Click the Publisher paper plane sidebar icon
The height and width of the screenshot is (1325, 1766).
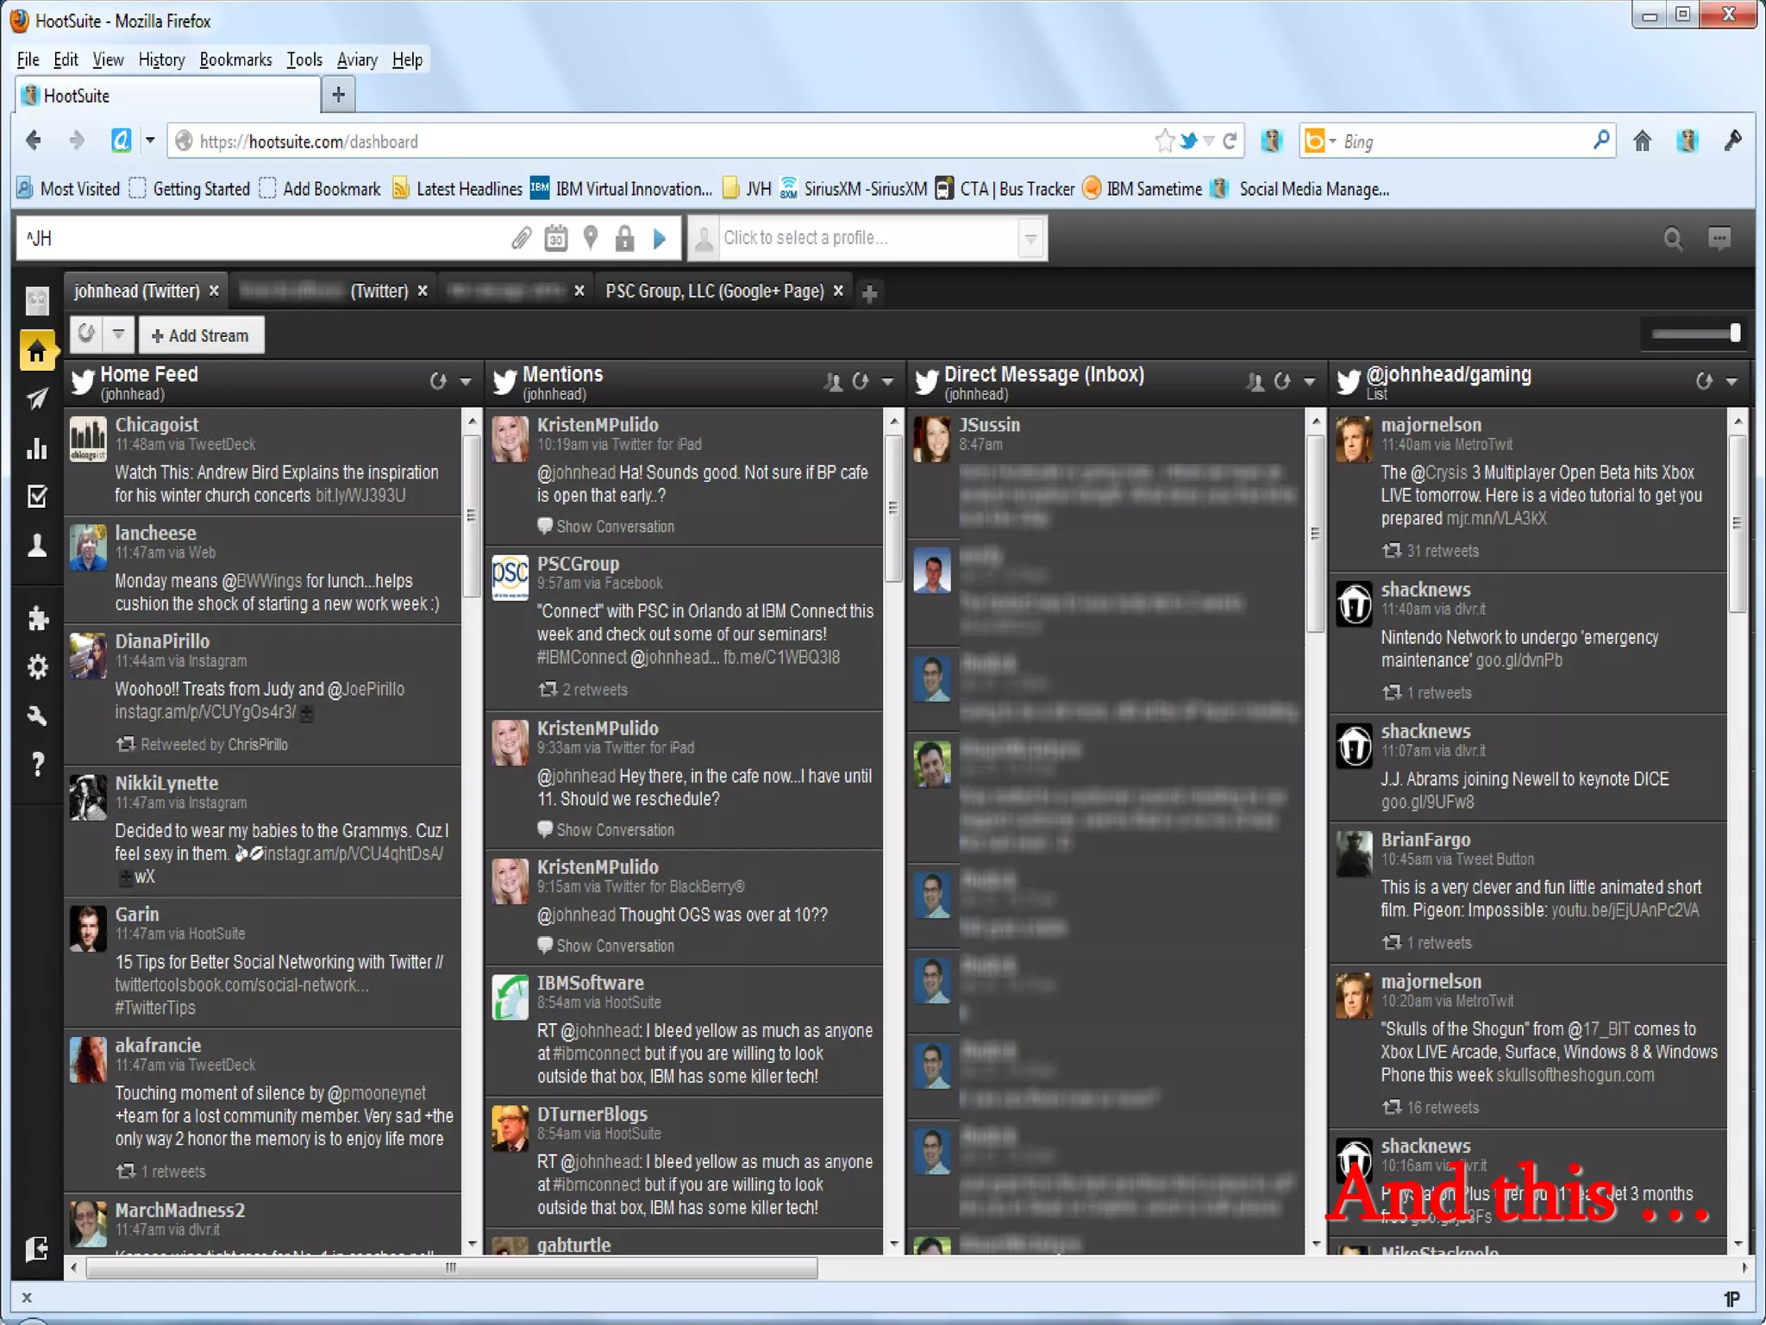point(37,399)
